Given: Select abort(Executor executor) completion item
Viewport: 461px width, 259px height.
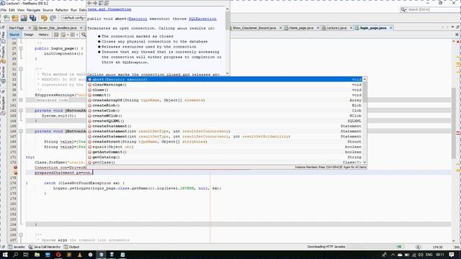Looking at the screenshot, I should coord(225,80).
